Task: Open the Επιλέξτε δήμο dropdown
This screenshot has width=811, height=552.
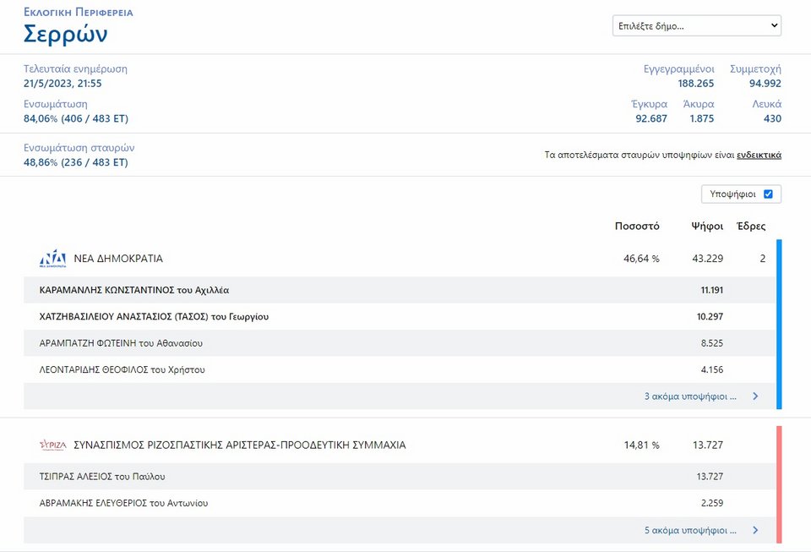Action: coord(696,26)
